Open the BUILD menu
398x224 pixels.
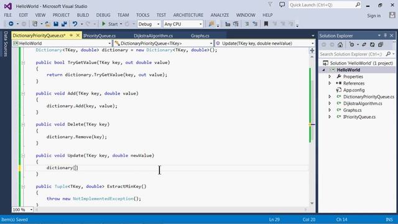83,15
